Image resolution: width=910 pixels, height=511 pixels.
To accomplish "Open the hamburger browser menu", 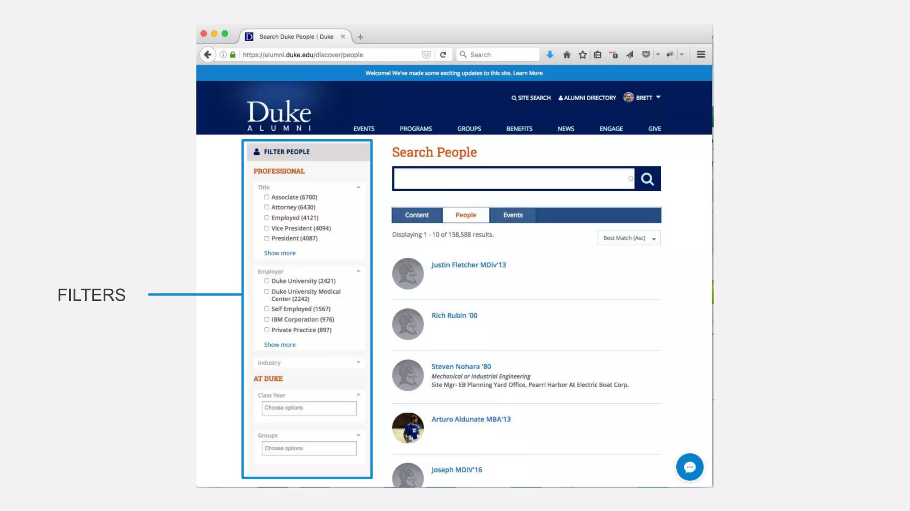I will click(x=701, y=55).
